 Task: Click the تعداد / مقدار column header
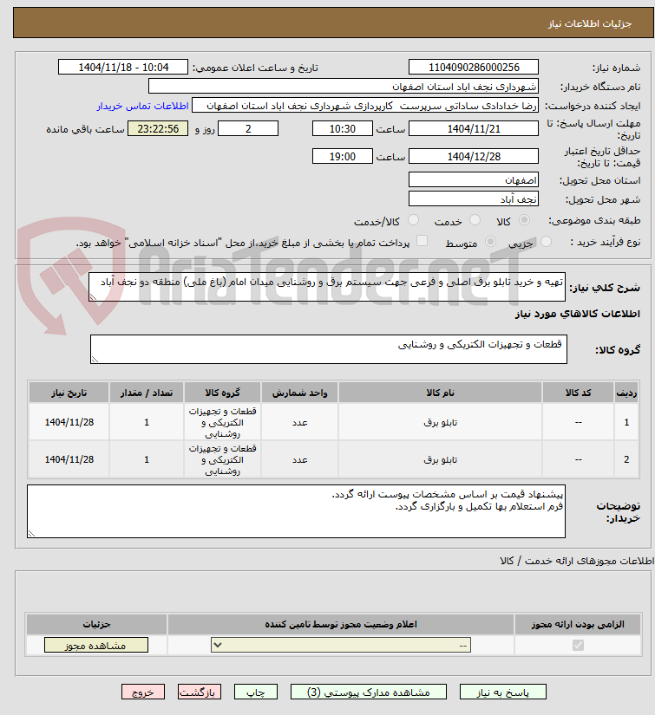point(147,393)
